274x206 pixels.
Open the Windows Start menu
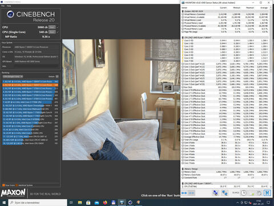[4, 203]
